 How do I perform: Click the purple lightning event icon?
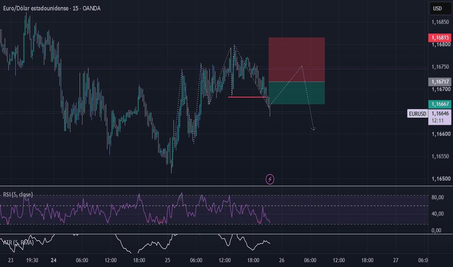(x=270, y=179)
